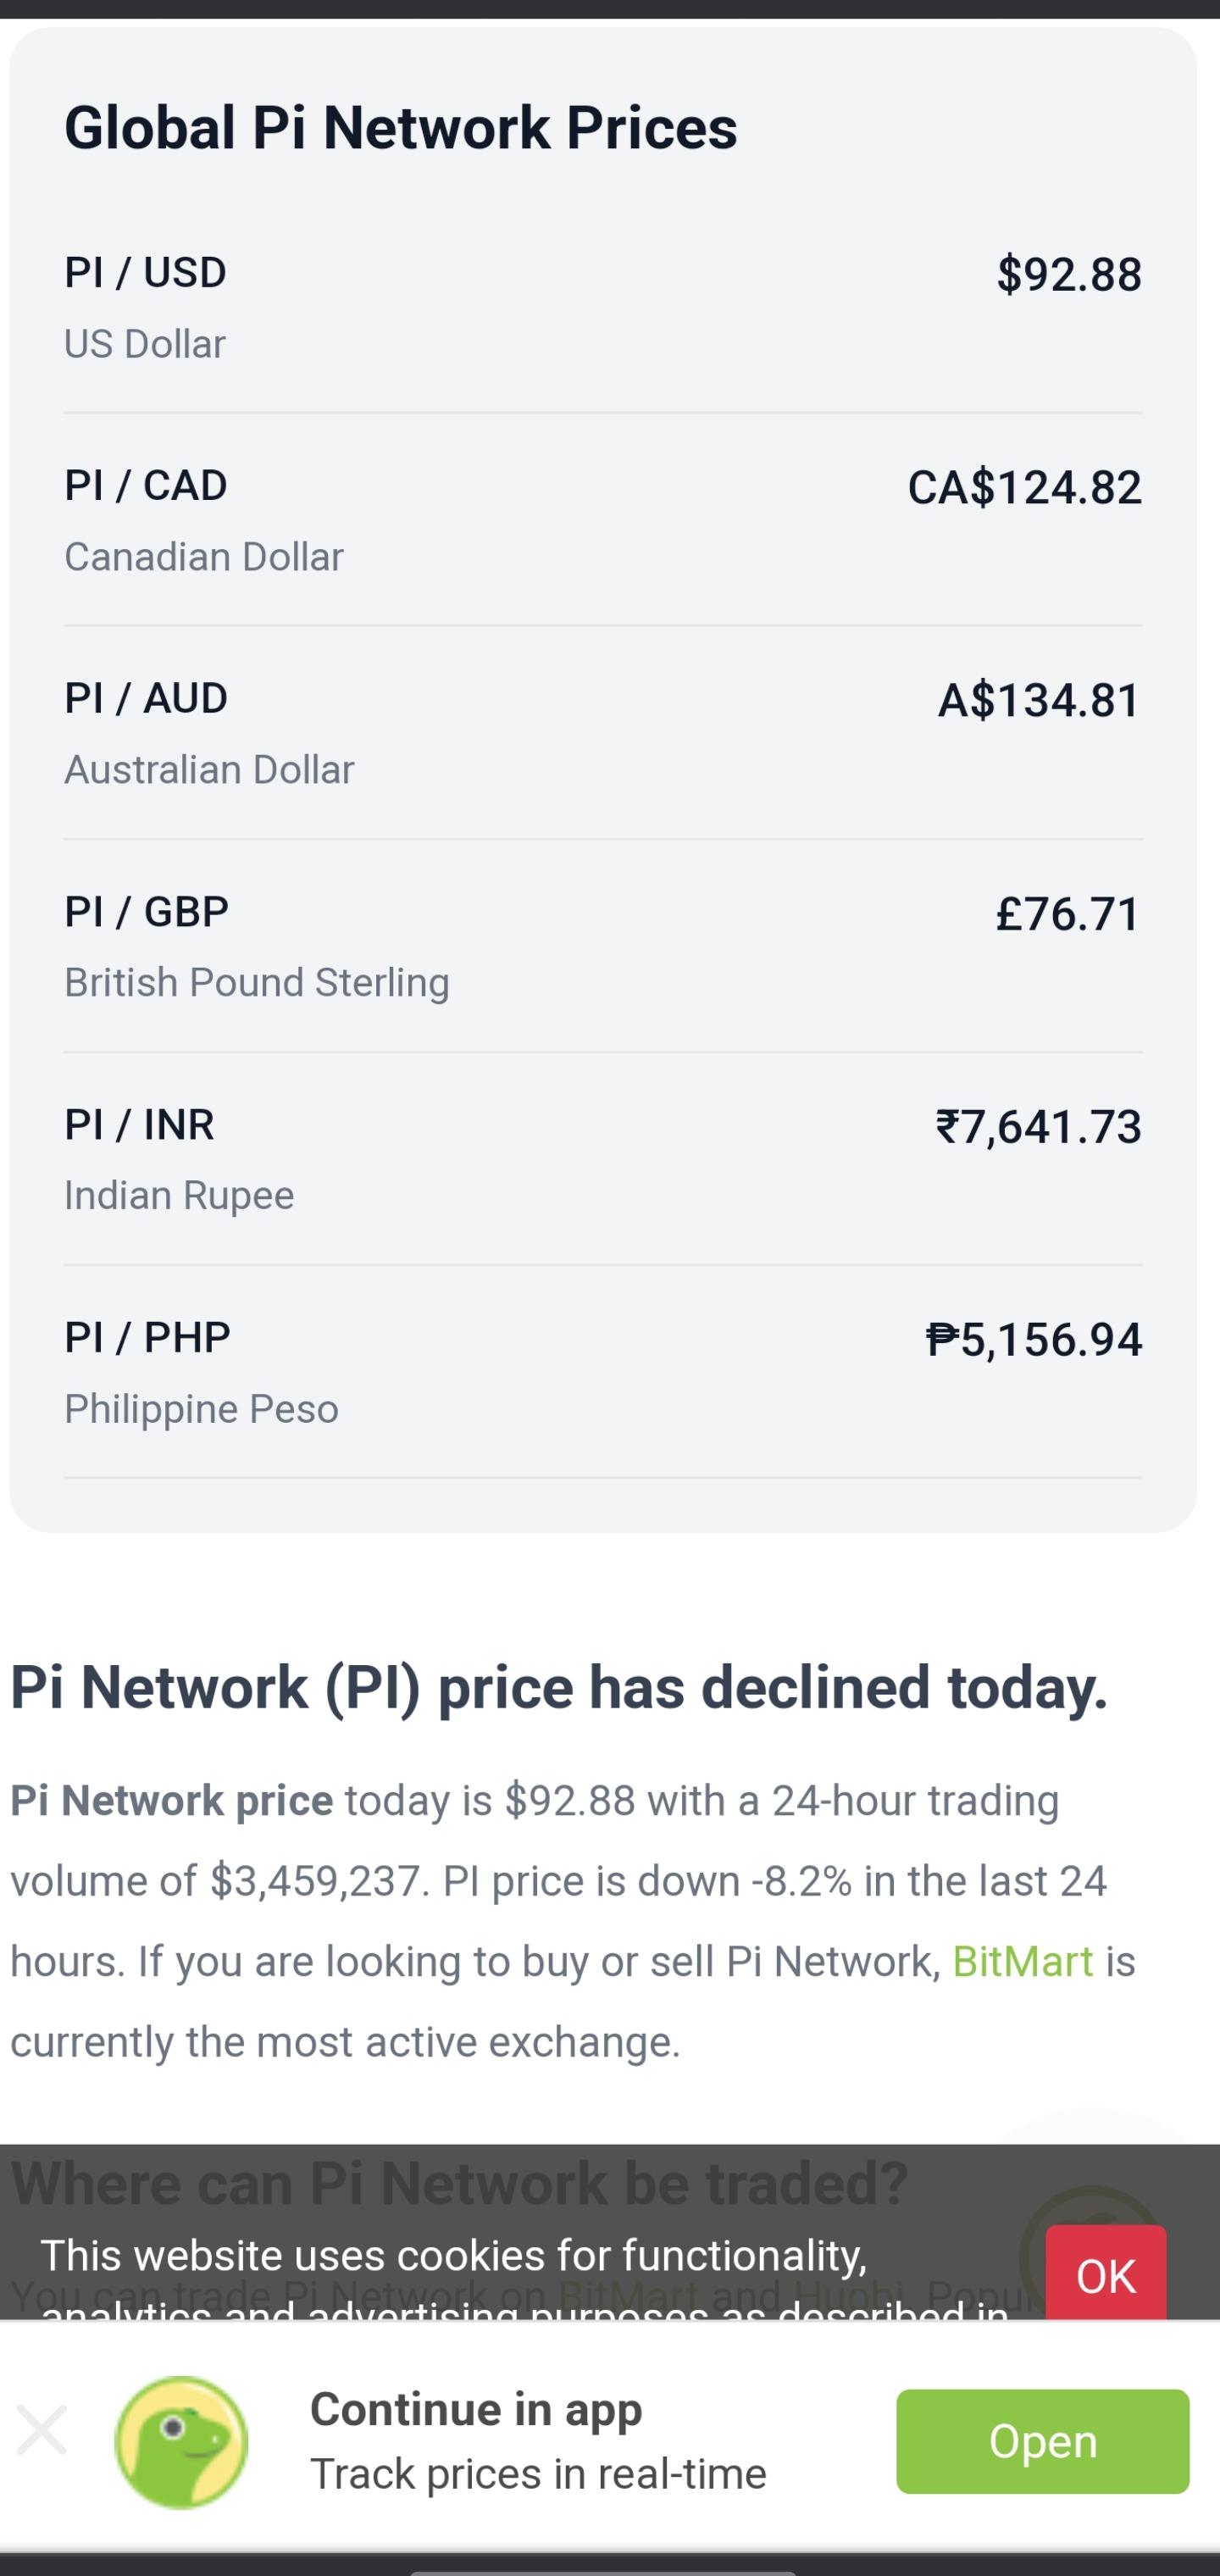Open the PI / INR pair label

click(x=139, y=1125)
